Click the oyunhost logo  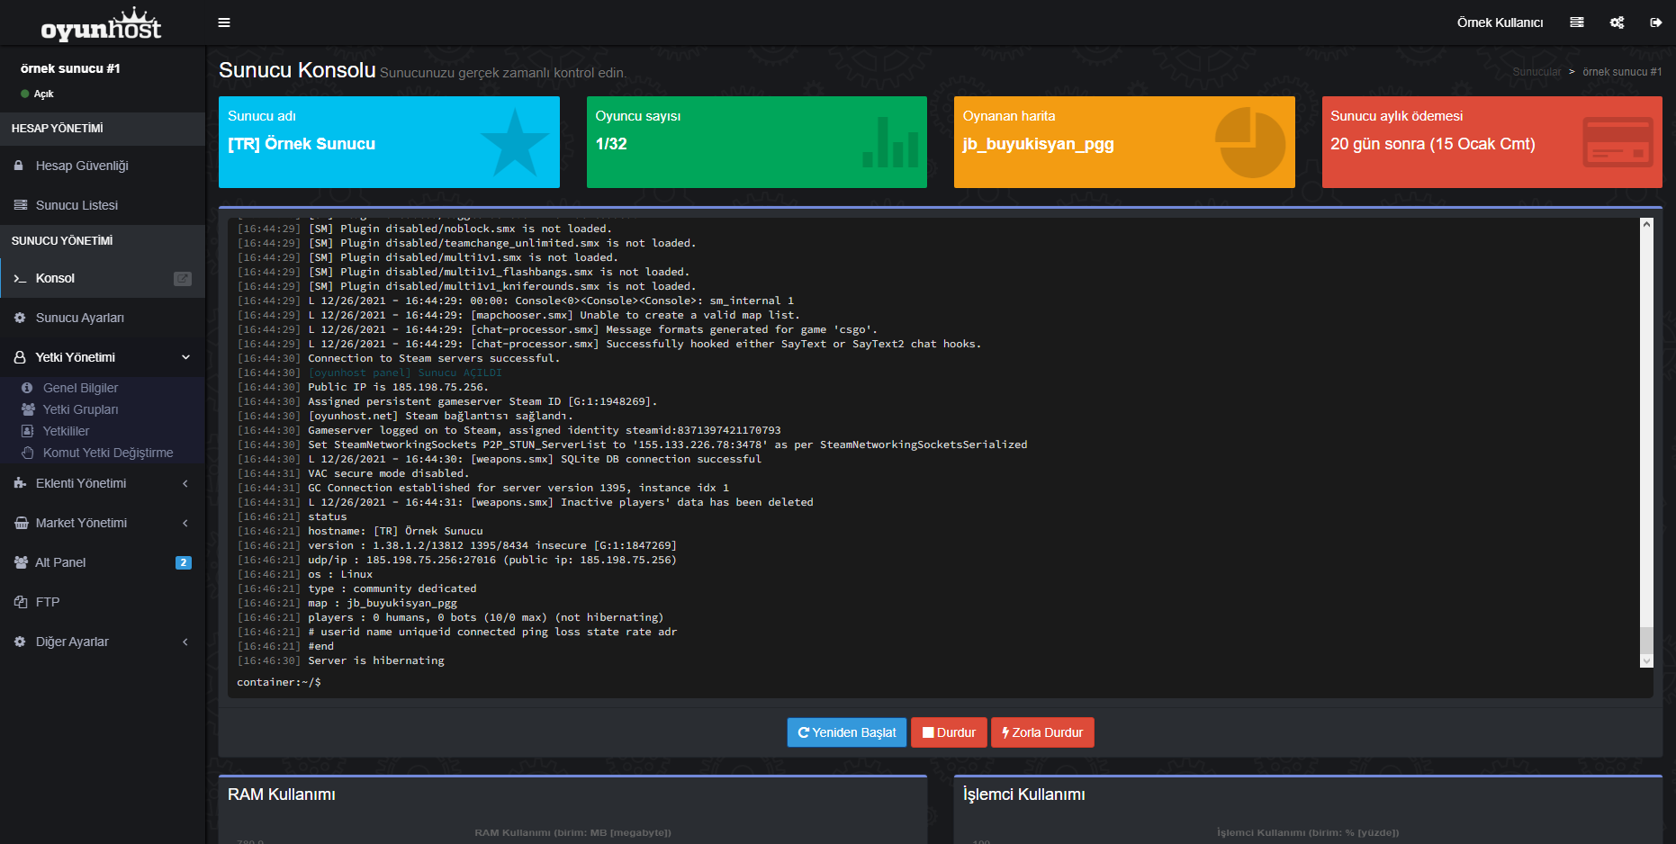tap(101, 24)
